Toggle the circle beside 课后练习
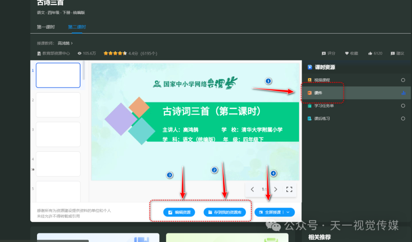Image resolution: width=412 pixels, height=242 pixels. click(x=403, y=118)
